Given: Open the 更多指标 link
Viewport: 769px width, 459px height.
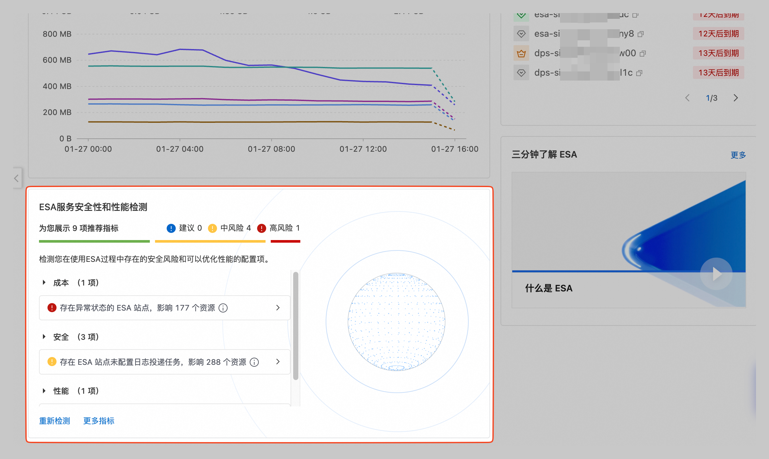Looking at the screenshot, I should pyautogui.click(x=99, y=421).
